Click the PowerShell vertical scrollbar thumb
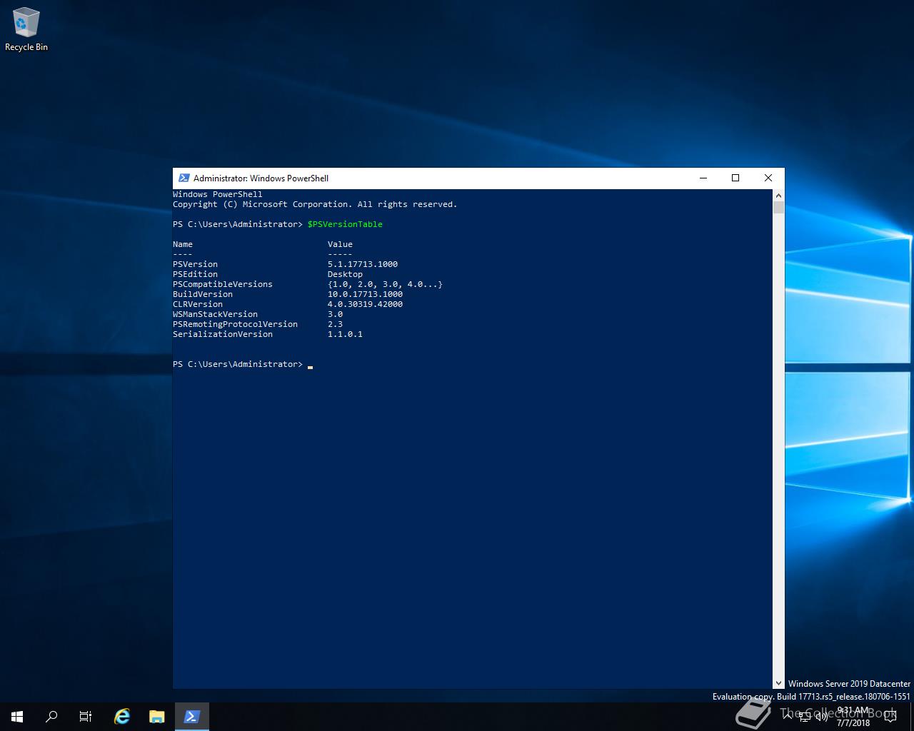This screenshot has height=731, width=914. 778,208
